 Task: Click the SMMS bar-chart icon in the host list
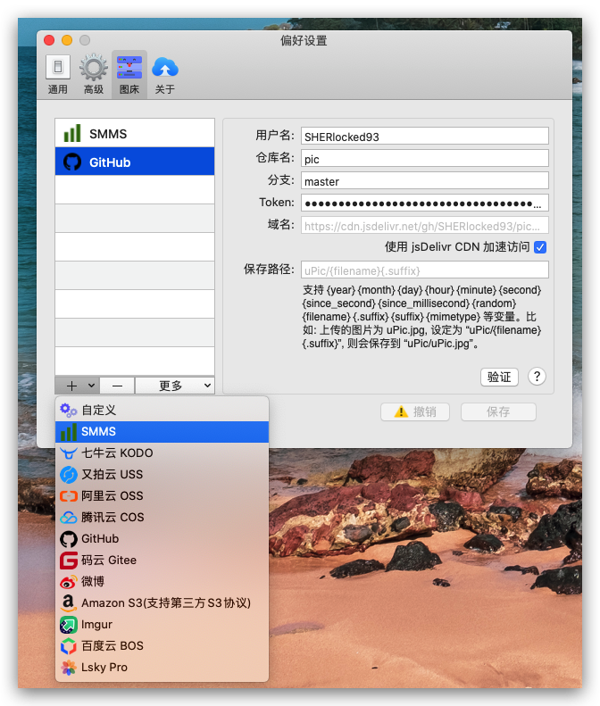[x=72, y=133]
